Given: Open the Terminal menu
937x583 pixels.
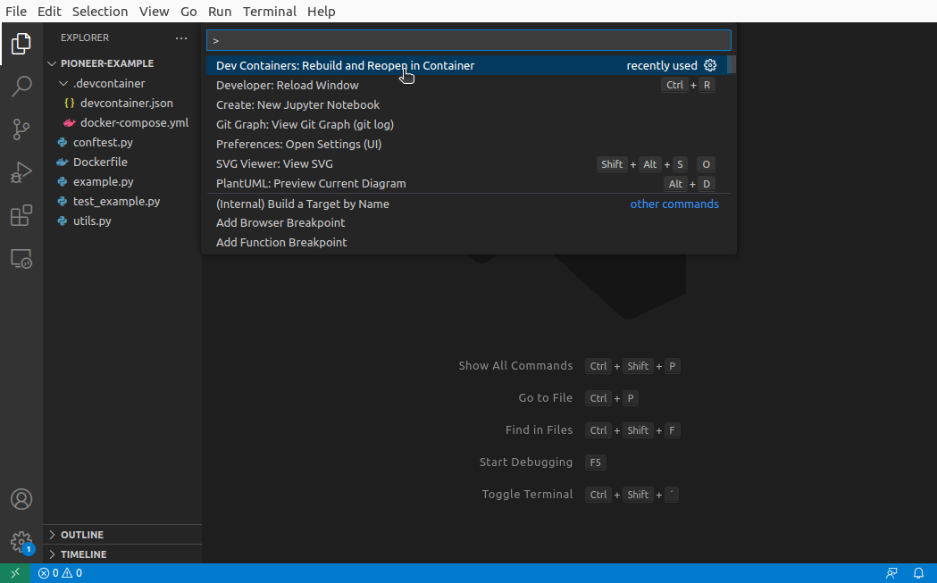Looking at the screenshot, I should coord(269,12).
